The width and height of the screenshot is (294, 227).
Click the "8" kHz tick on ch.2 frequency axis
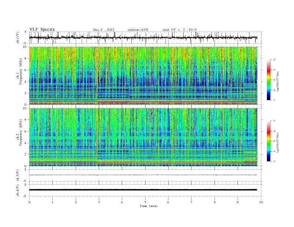pyautogui.click(x=26, y=120)
